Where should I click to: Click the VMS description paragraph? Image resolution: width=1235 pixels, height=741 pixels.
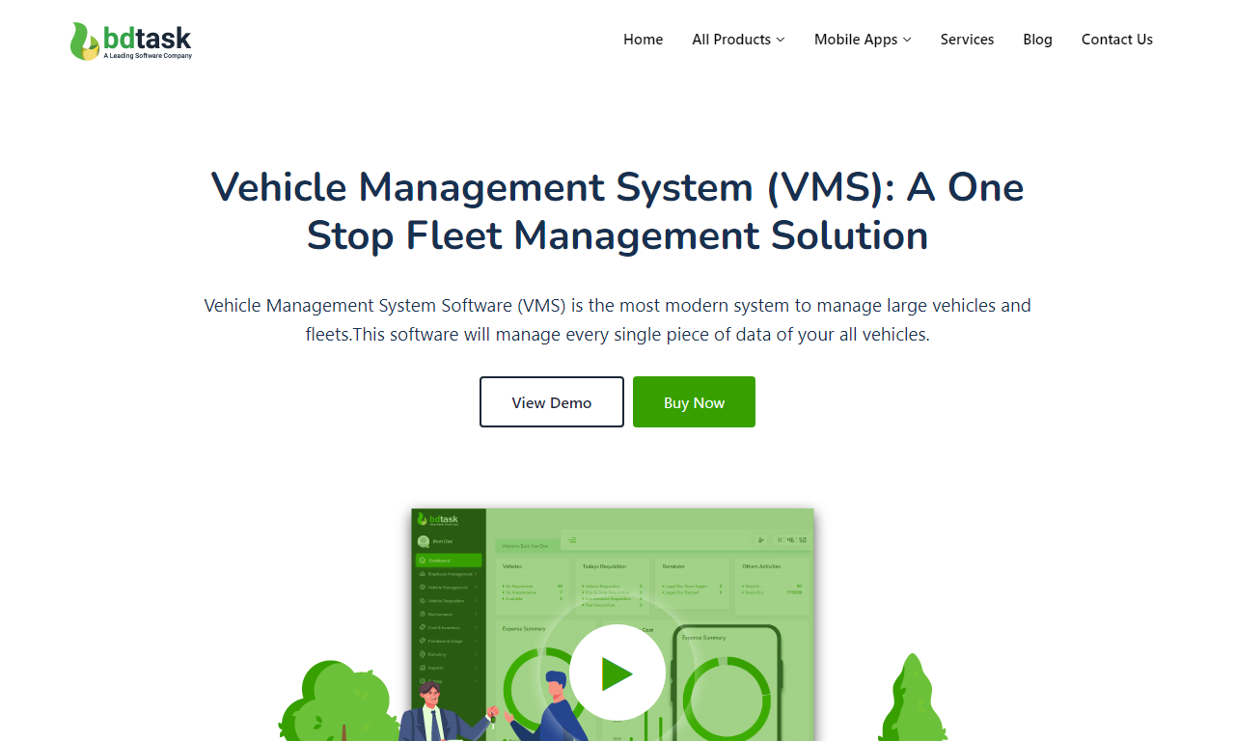617,320
